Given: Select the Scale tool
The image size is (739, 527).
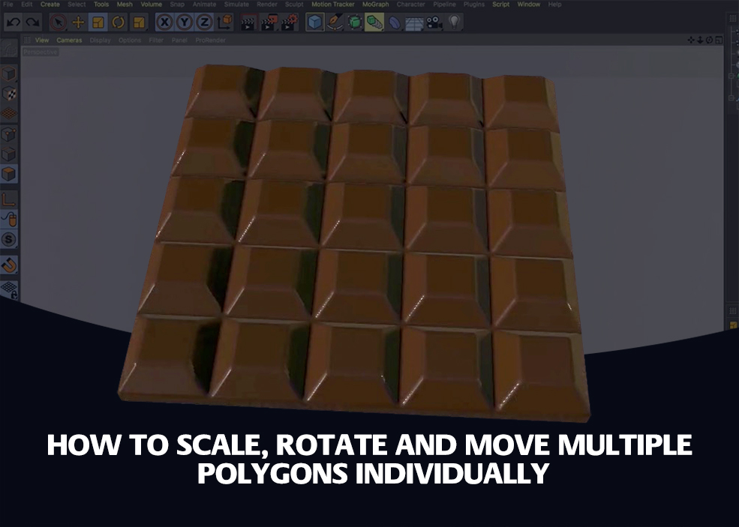Looking at the screenshot, I should tap(98, 22).
